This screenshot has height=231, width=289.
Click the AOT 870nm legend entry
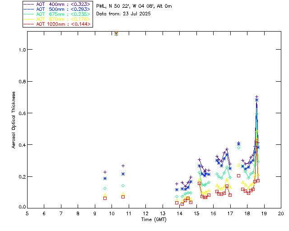click(x=57, y=19)
